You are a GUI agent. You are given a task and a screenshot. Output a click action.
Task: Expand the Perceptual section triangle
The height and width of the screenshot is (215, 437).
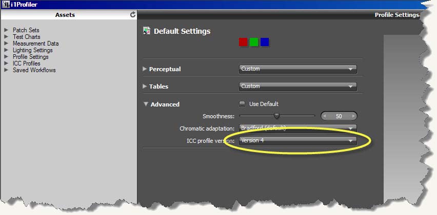coord(145,69)
